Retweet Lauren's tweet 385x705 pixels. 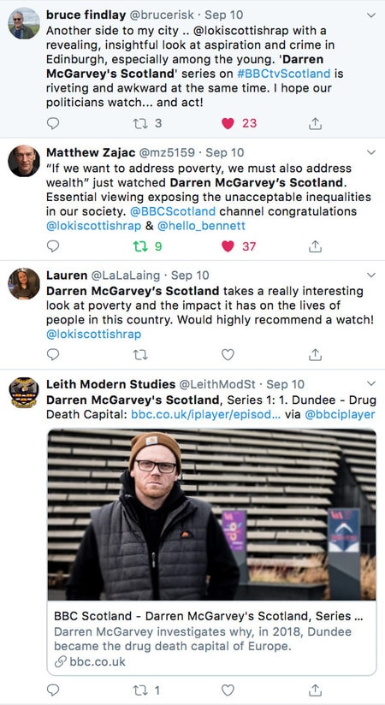click(x=141, y=355)
